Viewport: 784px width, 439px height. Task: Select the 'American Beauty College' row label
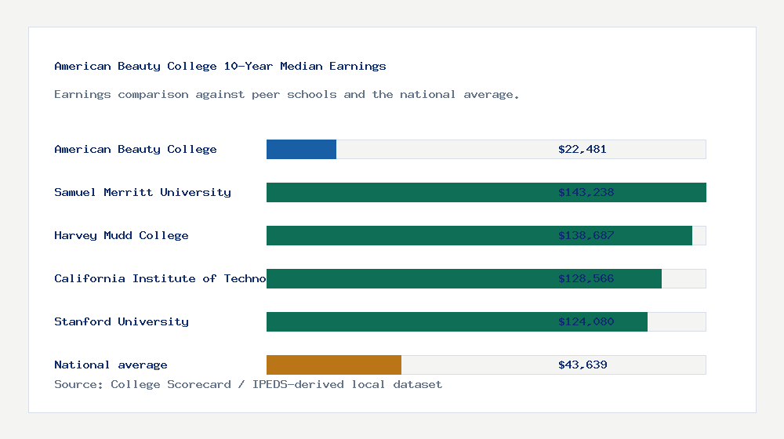coord(136,149)
